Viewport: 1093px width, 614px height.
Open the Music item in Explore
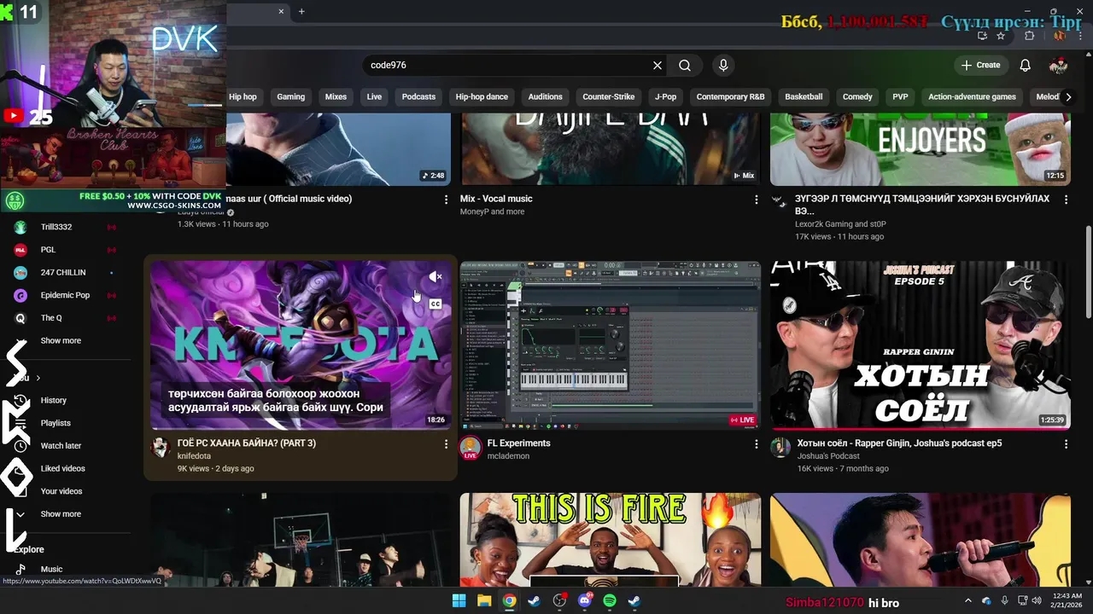[51, 569]
